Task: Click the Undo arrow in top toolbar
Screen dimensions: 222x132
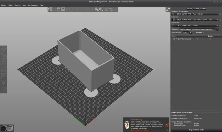Action: tap(111, 9)
